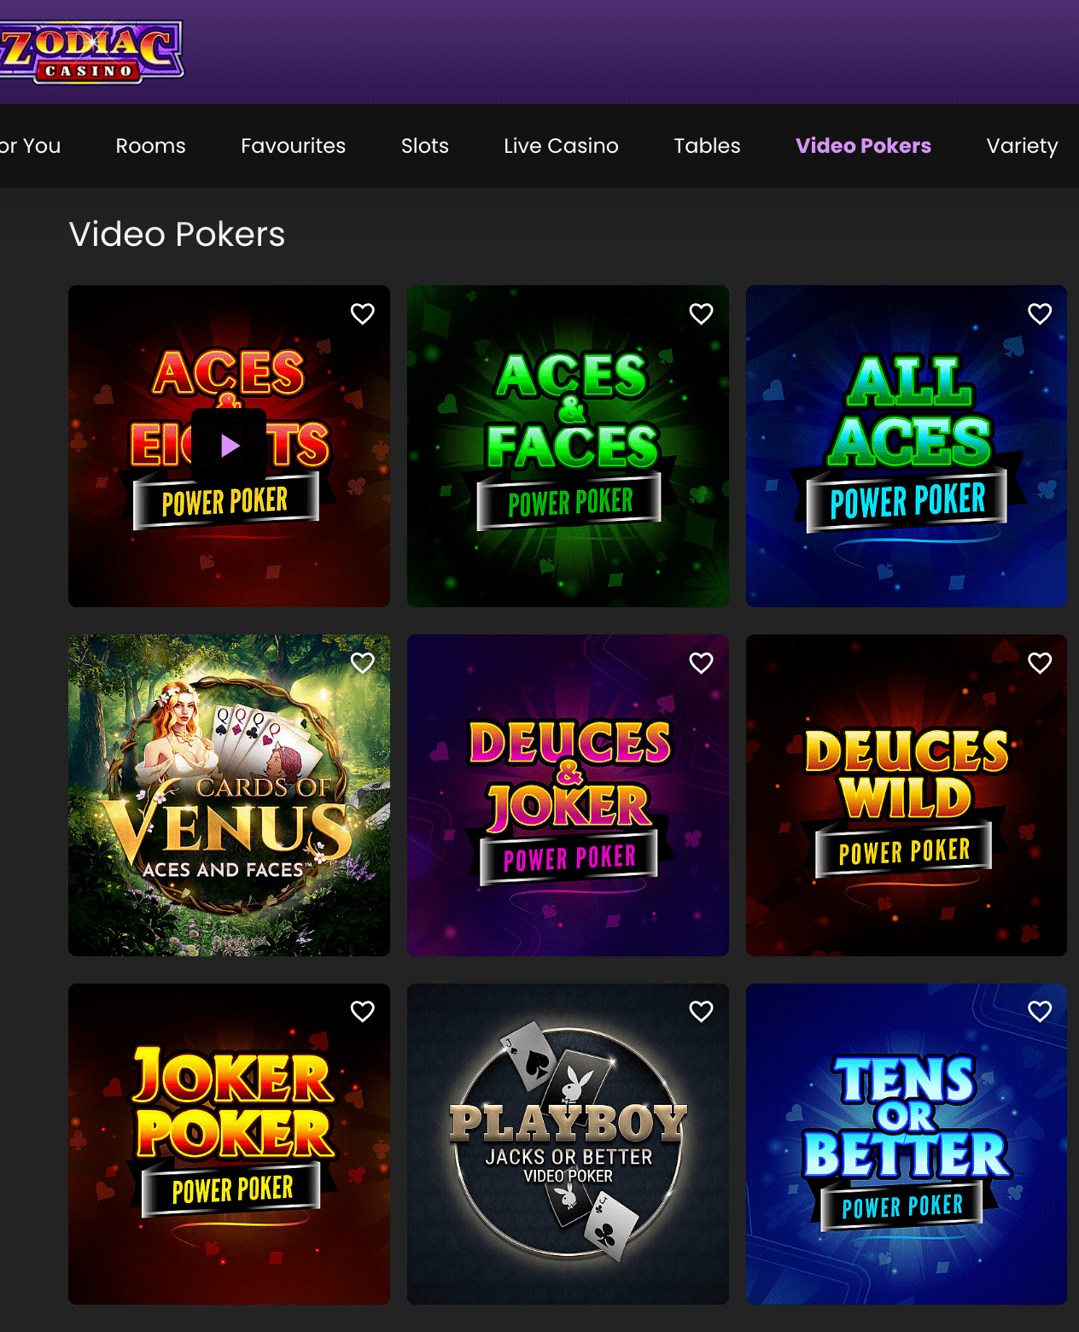Tap the heart icon on Aces & Eights

(x=362, y=314)
